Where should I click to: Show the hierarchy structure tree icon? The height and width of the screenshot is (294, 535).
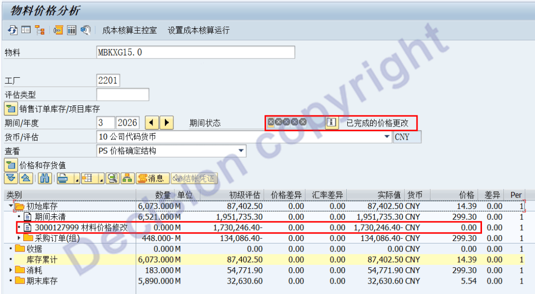coord(40,30)
